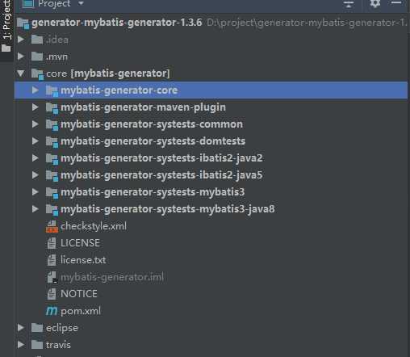The width and height of the screenshot is (410, 357).
Task: Click the NOTICE file icon
Action: tap(52, 294)
